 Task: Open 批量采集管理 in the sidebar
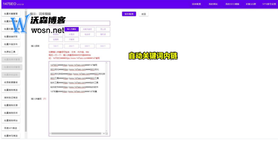click(x=11, y=14)
